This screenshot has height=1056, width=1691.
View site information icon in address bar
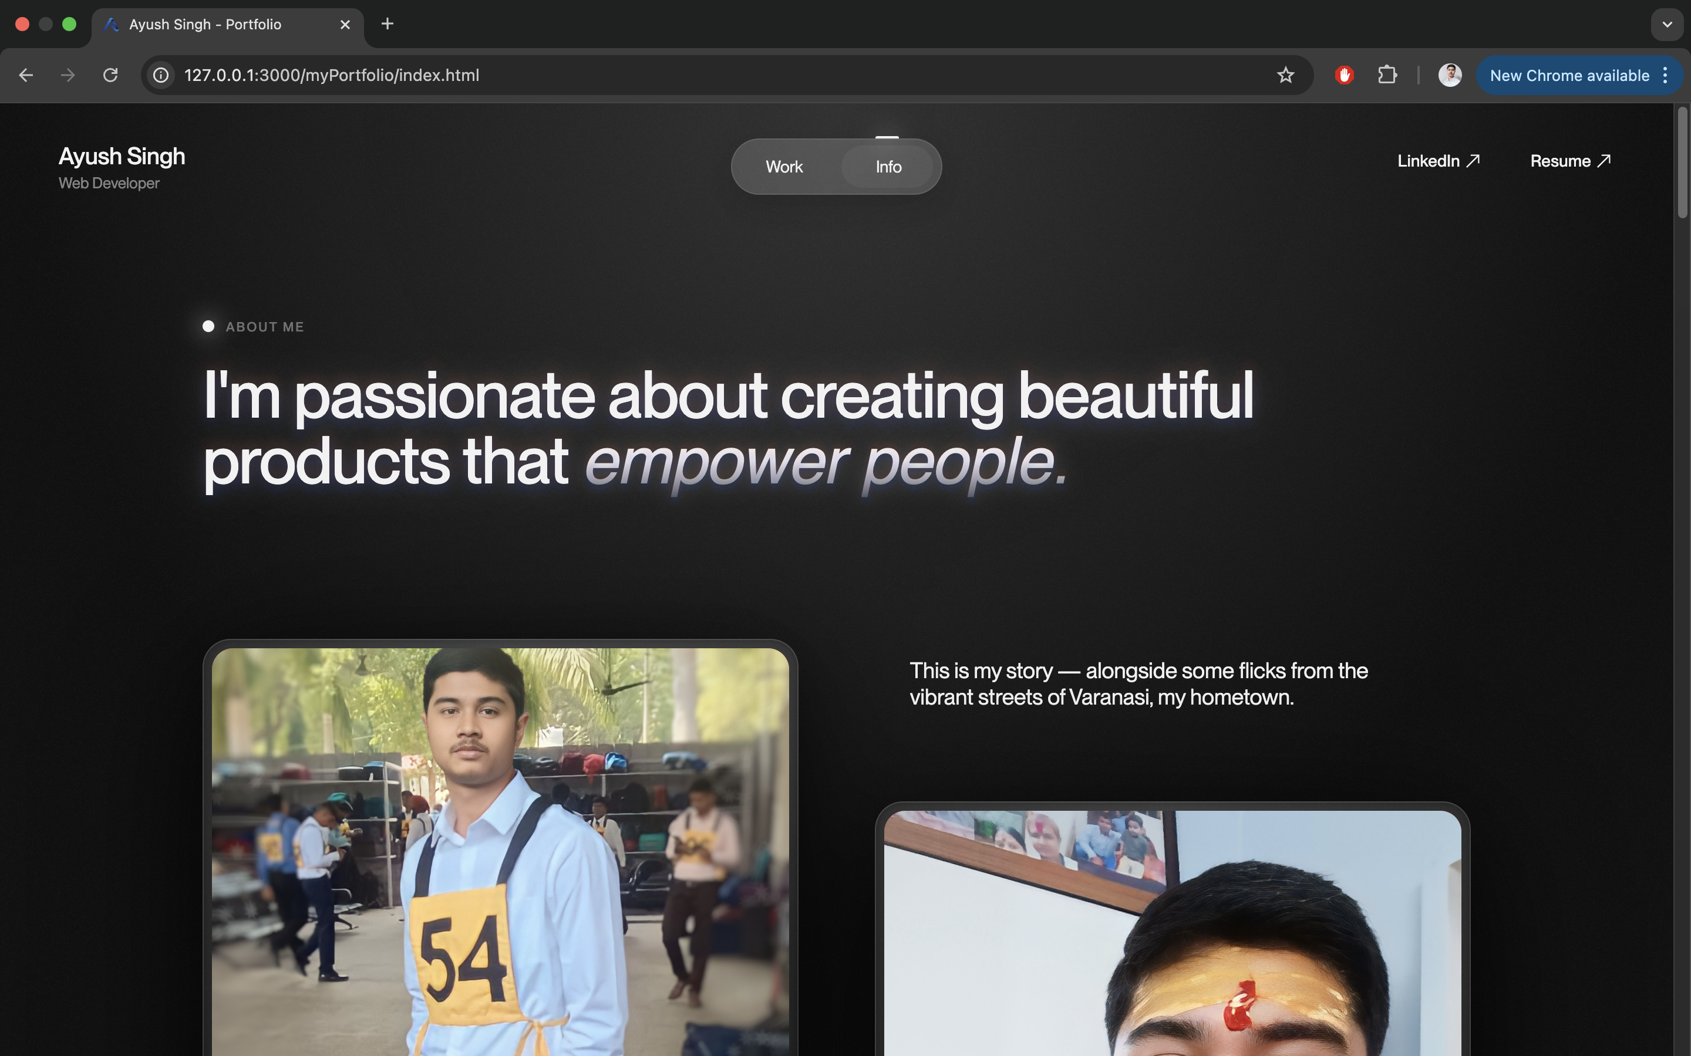161,76
